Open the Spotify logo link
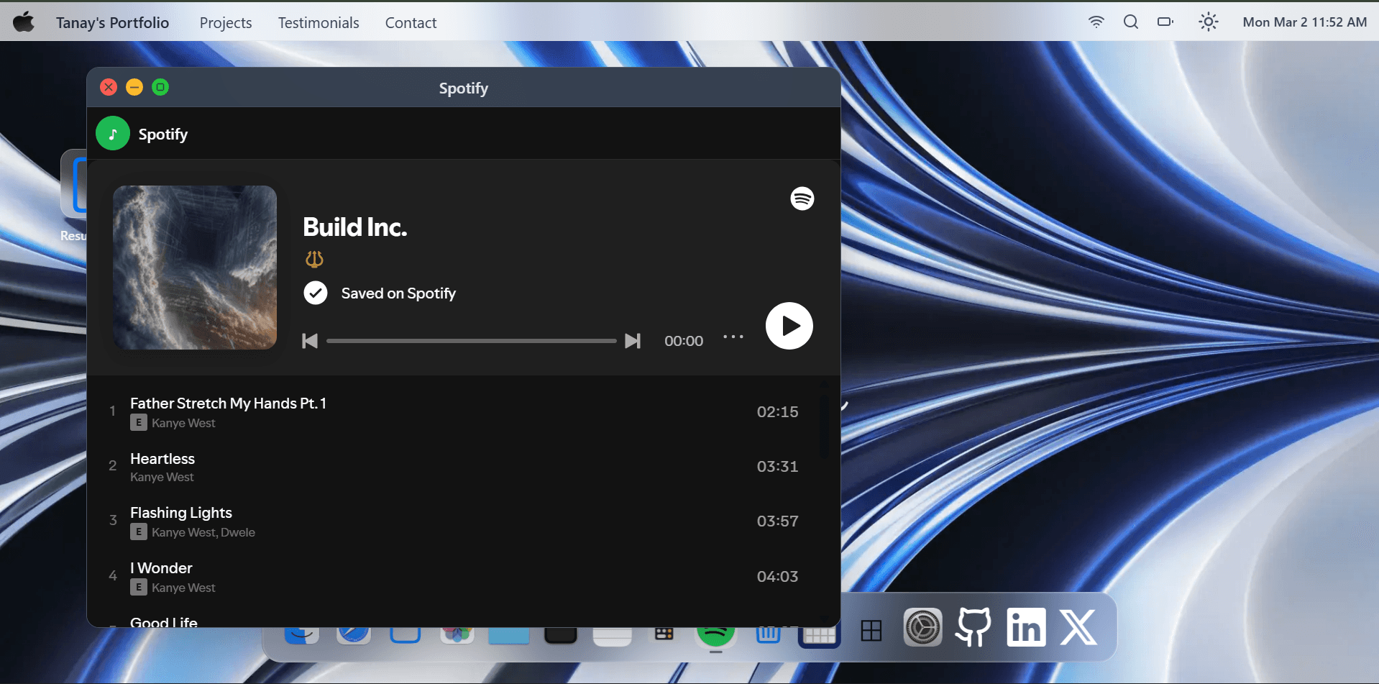 pyautogui.click(x=802, y=199)
